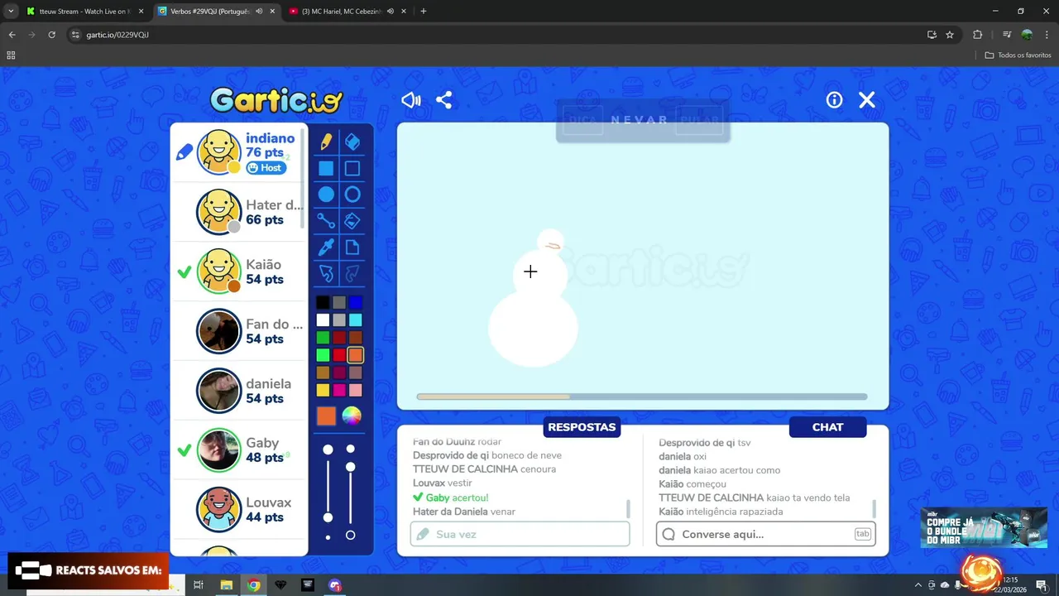Show hidden system tray icons
Image resolution: width=1059 pixels, height=596 pixels.
click(x=918, y=585)
